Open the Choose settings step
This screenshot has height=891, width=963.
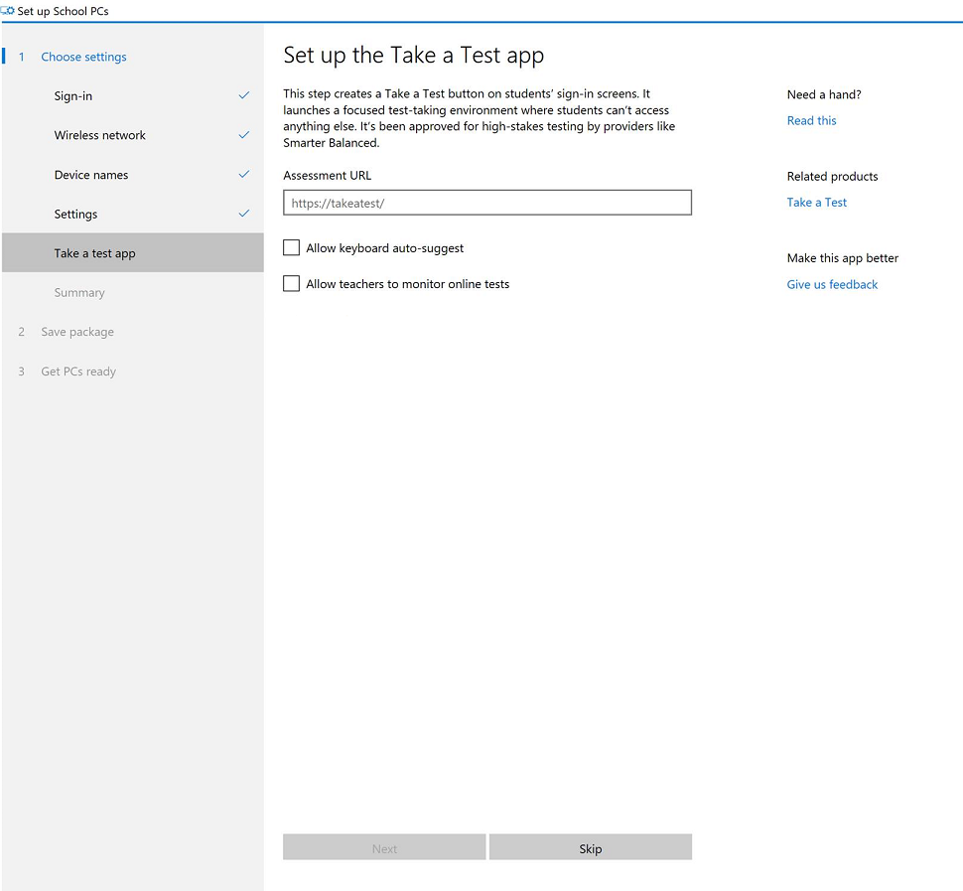[83, 58]
